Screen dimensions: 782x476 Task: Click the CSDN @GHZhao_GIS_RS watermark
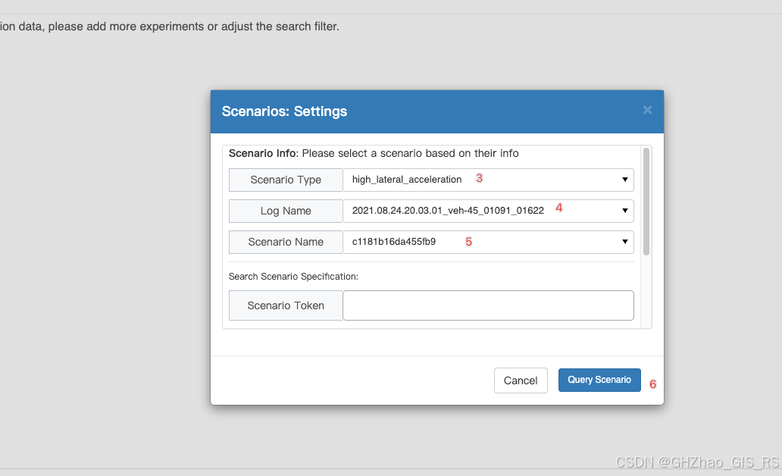coord(697,462)
